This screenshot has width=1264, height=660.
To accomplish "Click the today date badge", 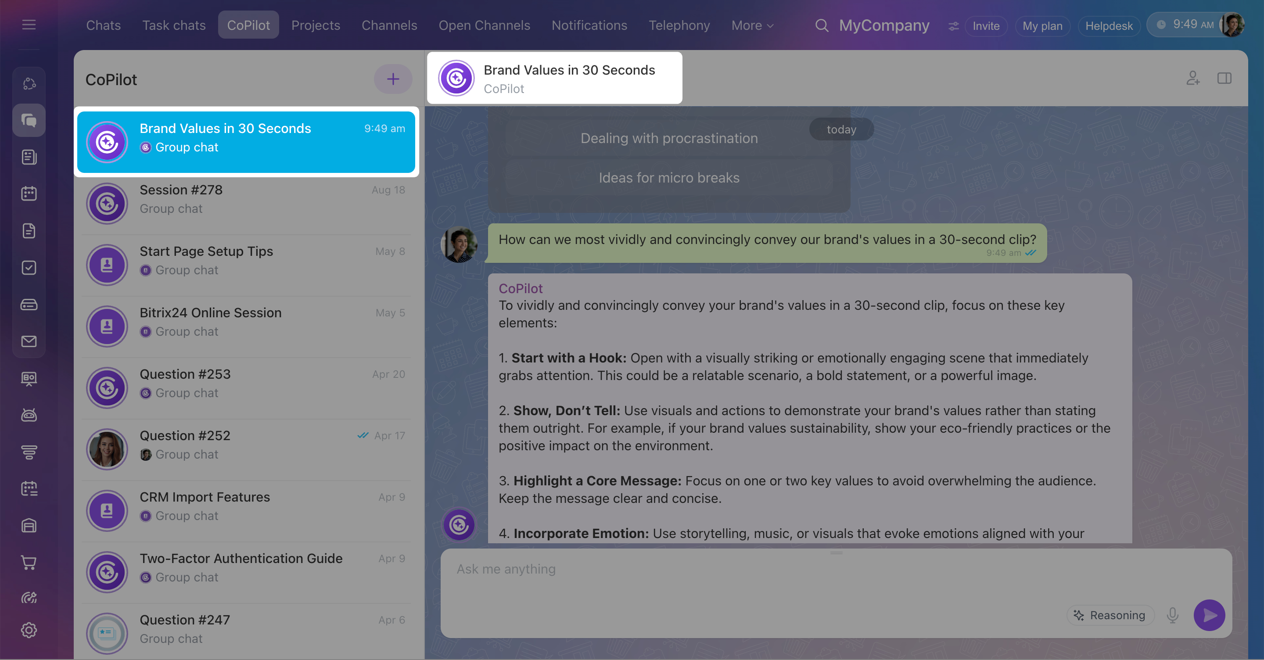I will click(x=841, y=129).
